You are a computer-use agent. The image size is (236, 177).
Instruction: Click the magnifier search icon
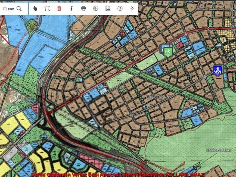tap(19, 9)
